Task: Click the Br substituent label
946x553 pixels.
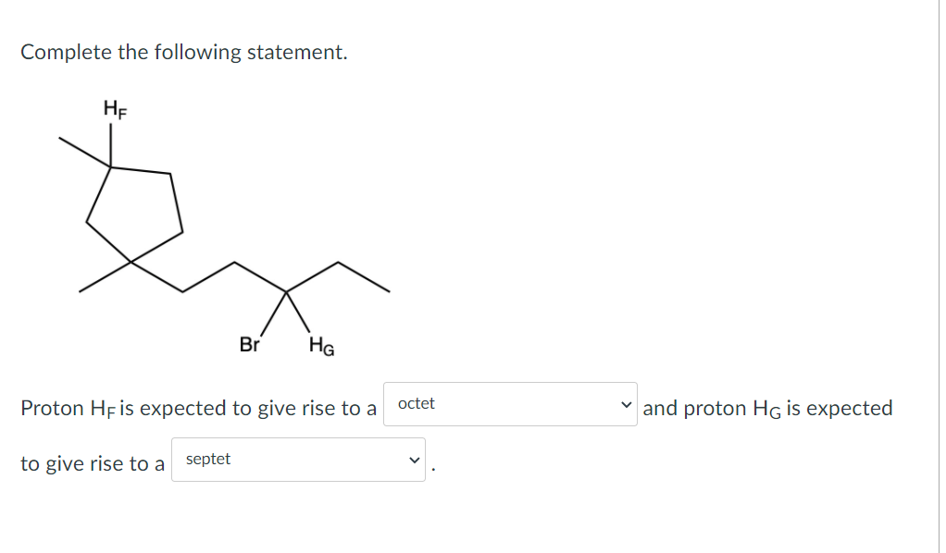Action: click(x=250, y=345)
